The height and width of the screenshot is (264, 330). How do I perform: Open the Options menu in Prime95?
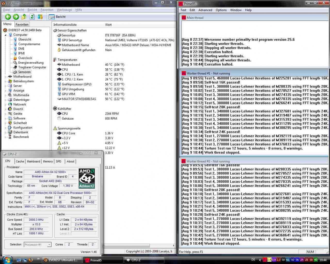221,10
